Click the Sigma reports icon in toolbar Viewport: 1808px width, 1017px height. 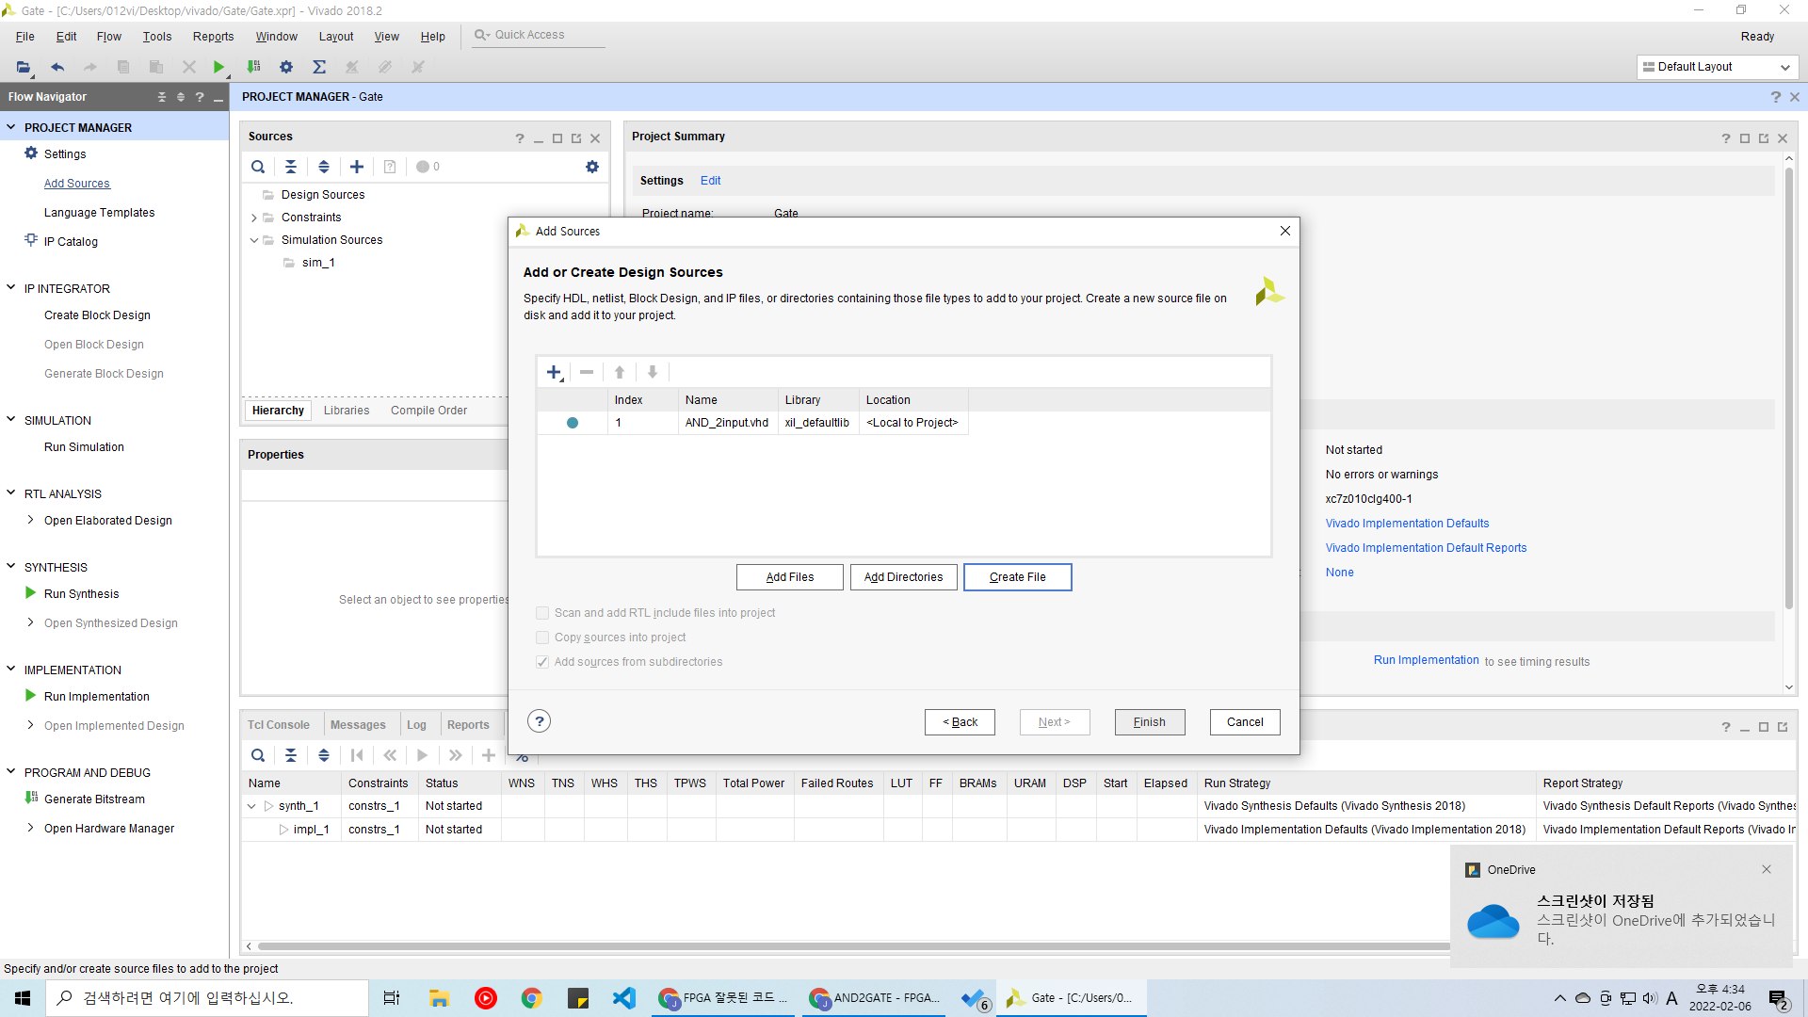(319, 67)
